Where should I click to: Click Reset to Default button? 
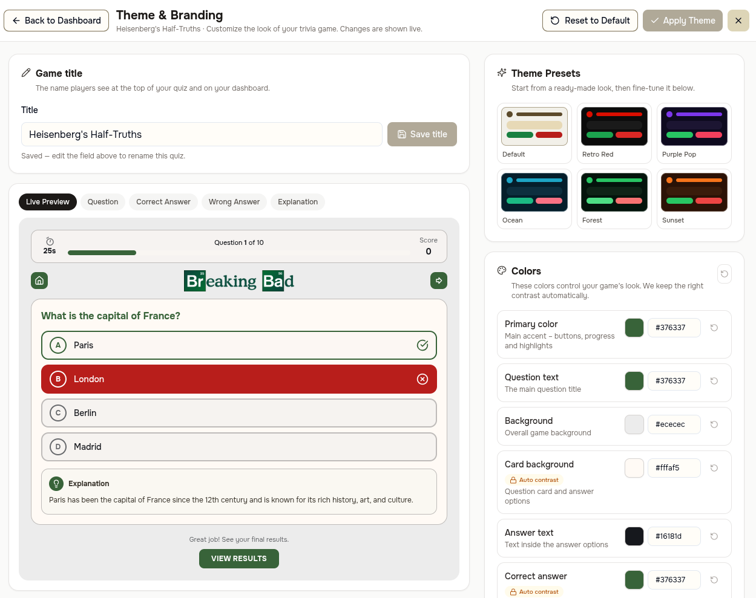coord(590,21)
